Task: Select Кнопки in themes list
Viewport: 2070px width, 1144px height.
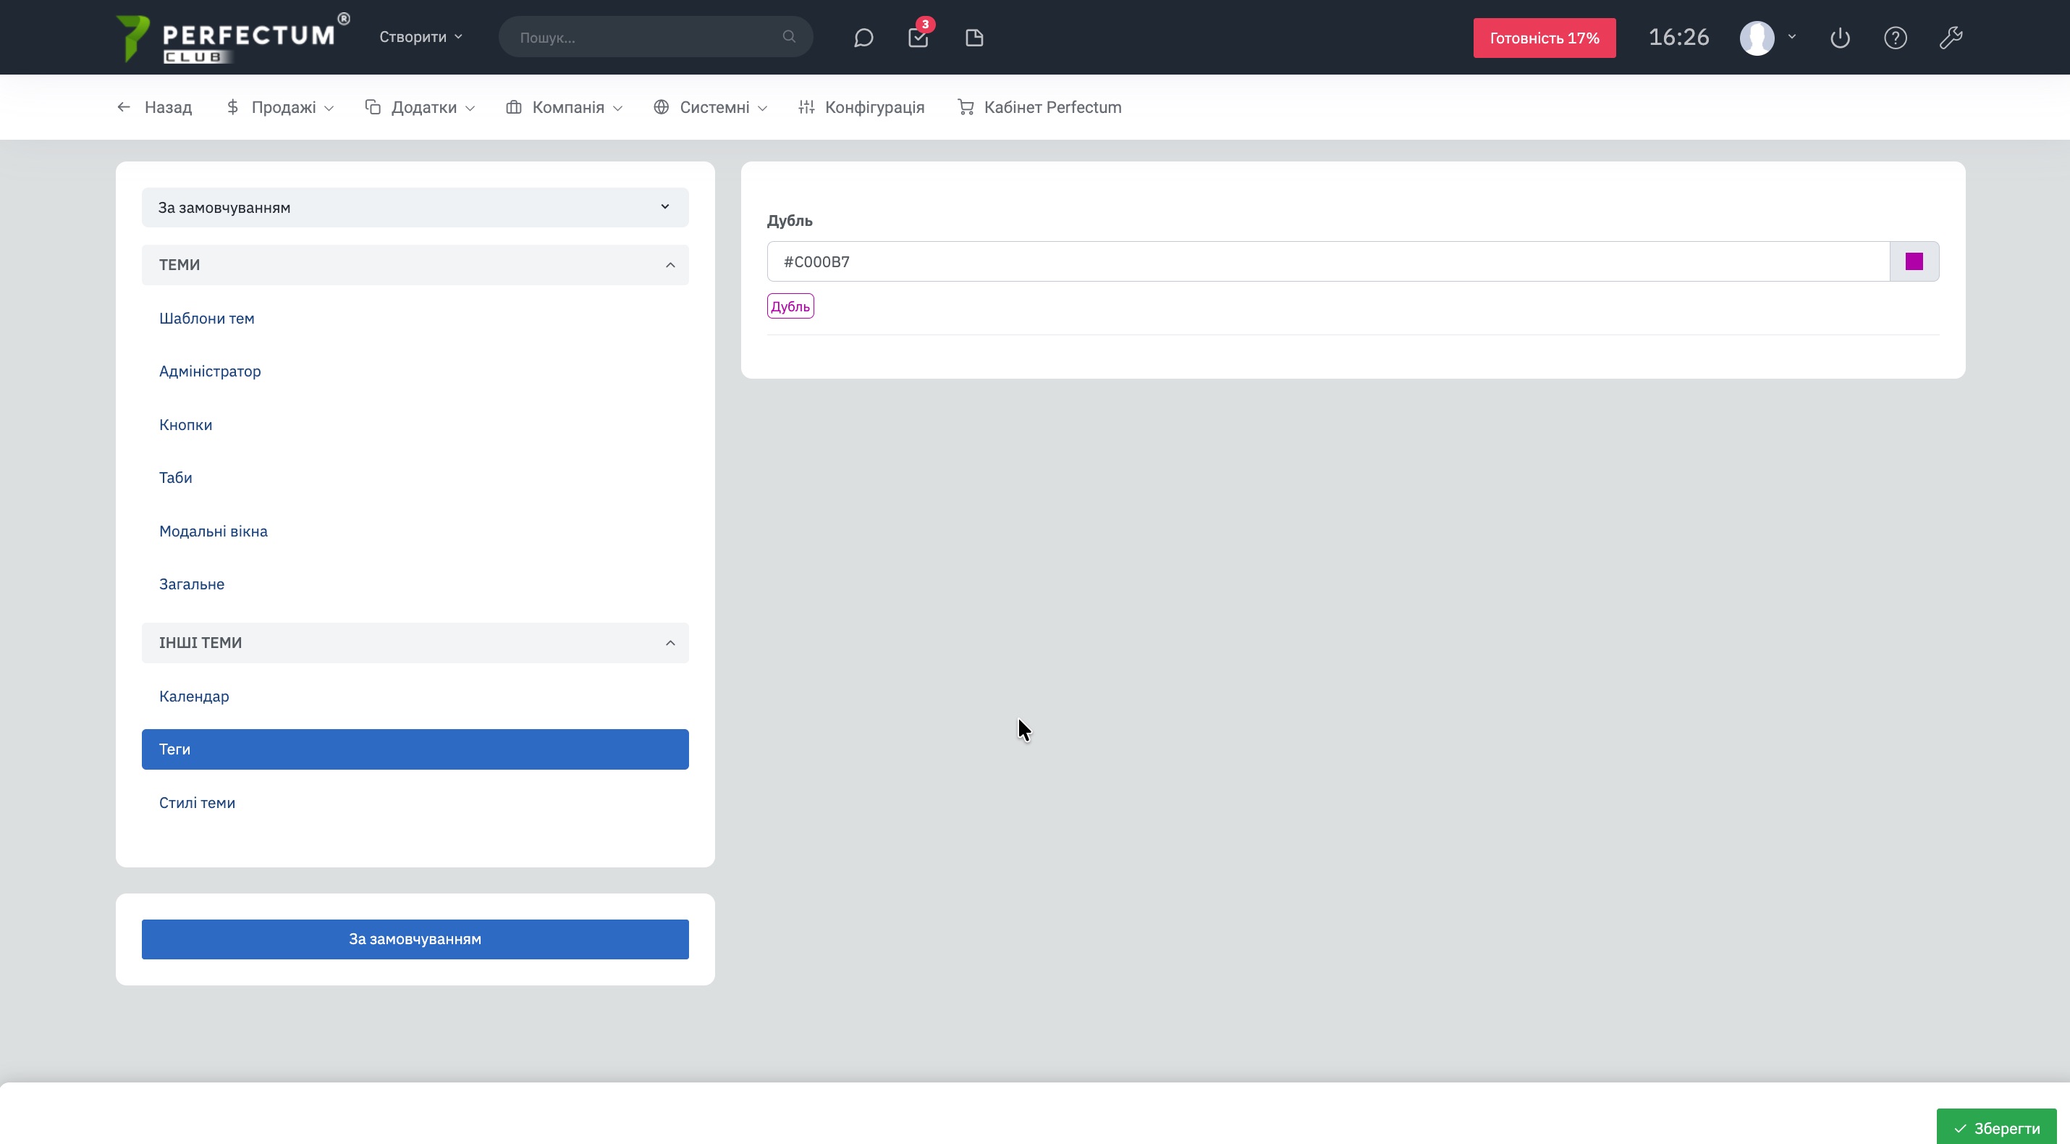Action: 185,424
